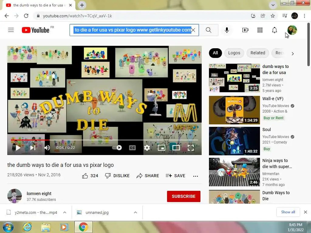Click the search magnifier button
This screenshot has width=311, height=233.
208,30
